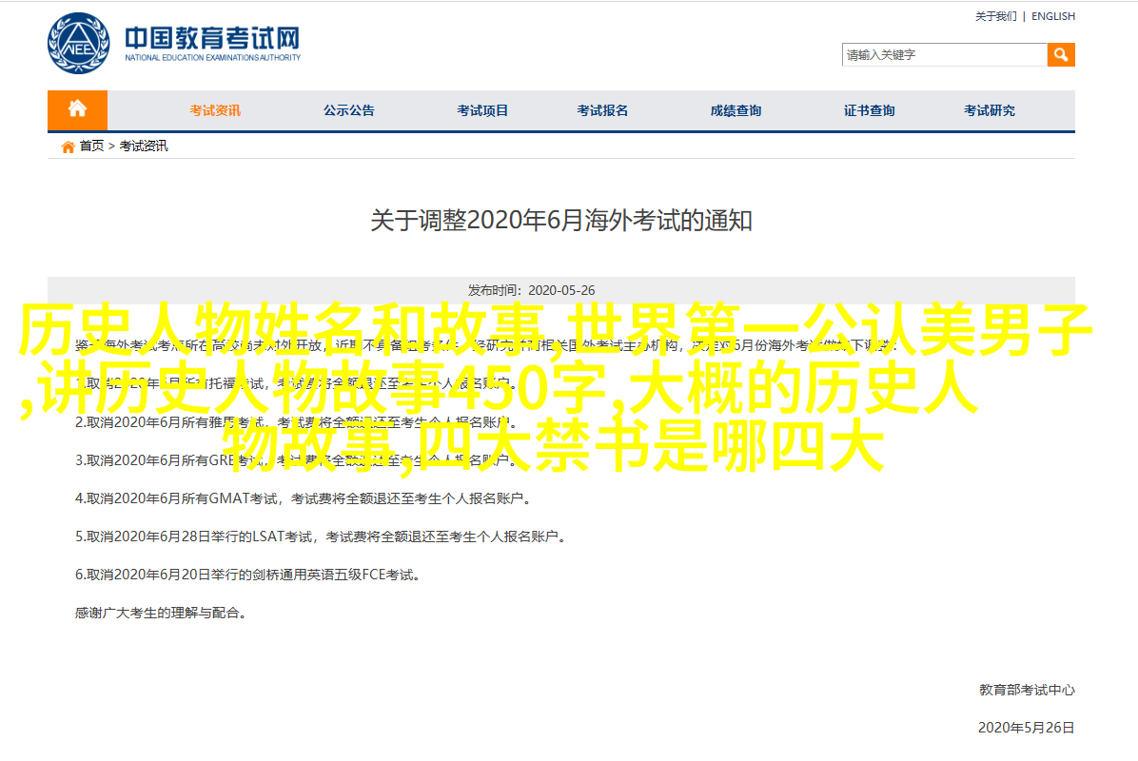Click the 考试资讯 breadcrumb link
The height and width of the screenshot is (761, 1138).
point(144,146)
